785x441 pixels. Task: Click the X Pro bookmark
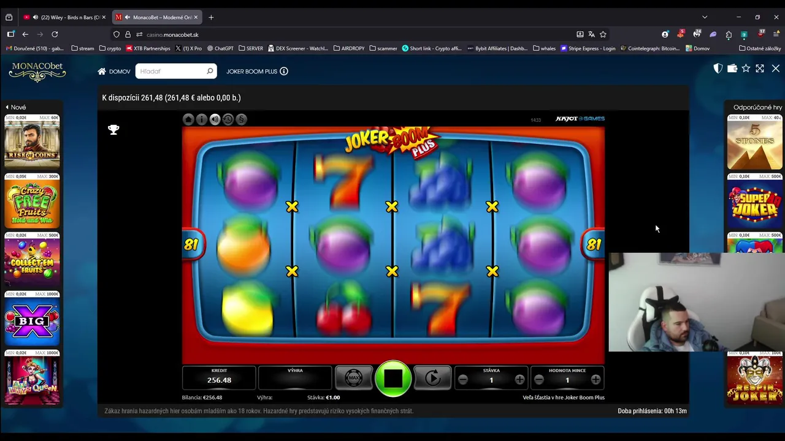tap(188, 48)
